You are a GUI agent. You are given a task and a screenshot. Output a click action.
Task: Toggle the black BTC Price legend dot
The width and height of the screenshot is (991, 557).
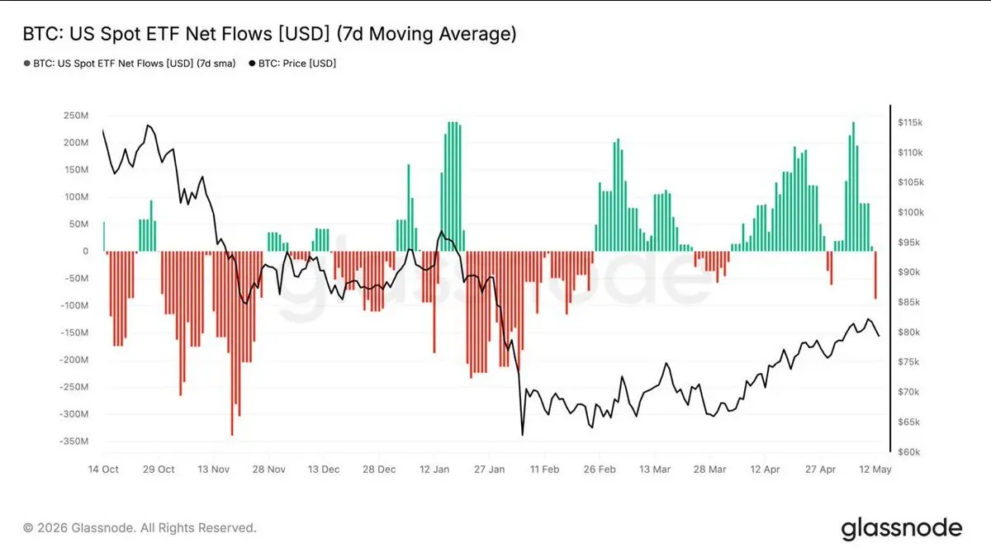tap(252, 64)
